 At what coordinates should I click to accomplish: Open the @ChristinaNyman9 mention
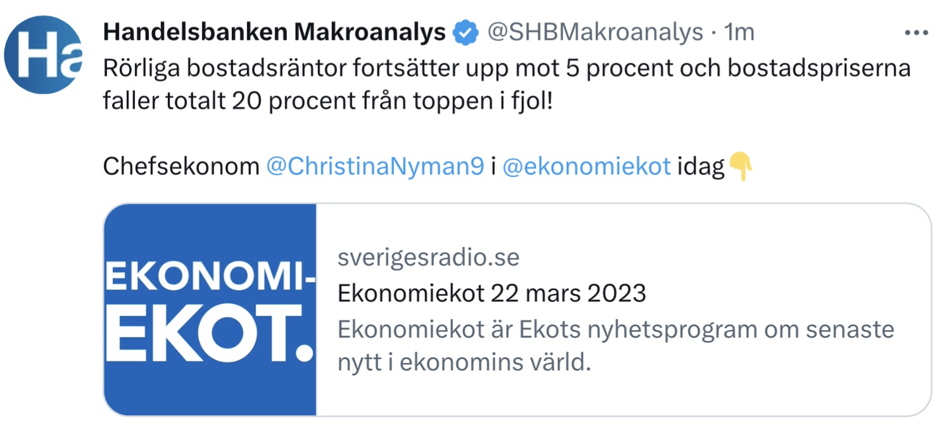pyautogui.click(x=375, y=167)
